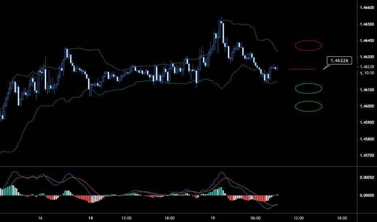Screen dimensions: 377x222
Task: Select the short red horizontal line drawing
Action: point(302,69)
